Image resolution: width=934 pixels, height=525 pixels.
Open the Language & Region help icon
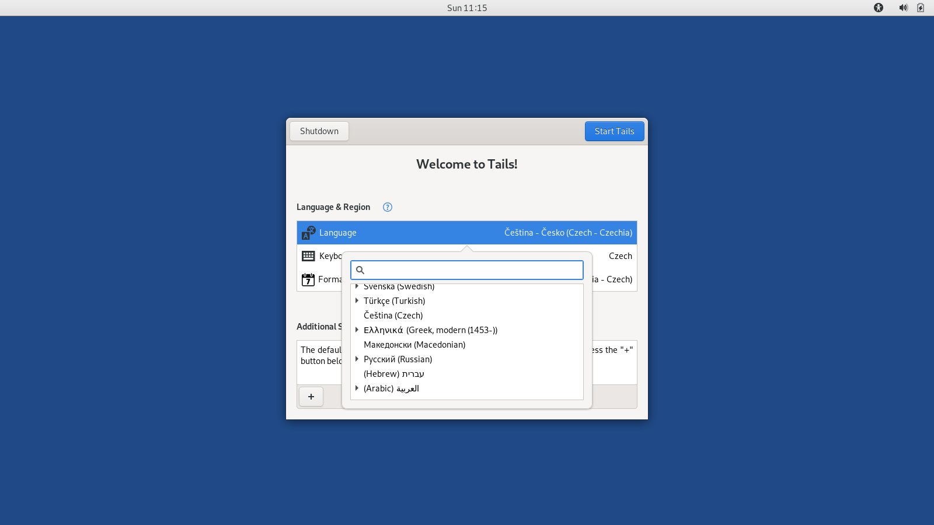tap(388, 207)
